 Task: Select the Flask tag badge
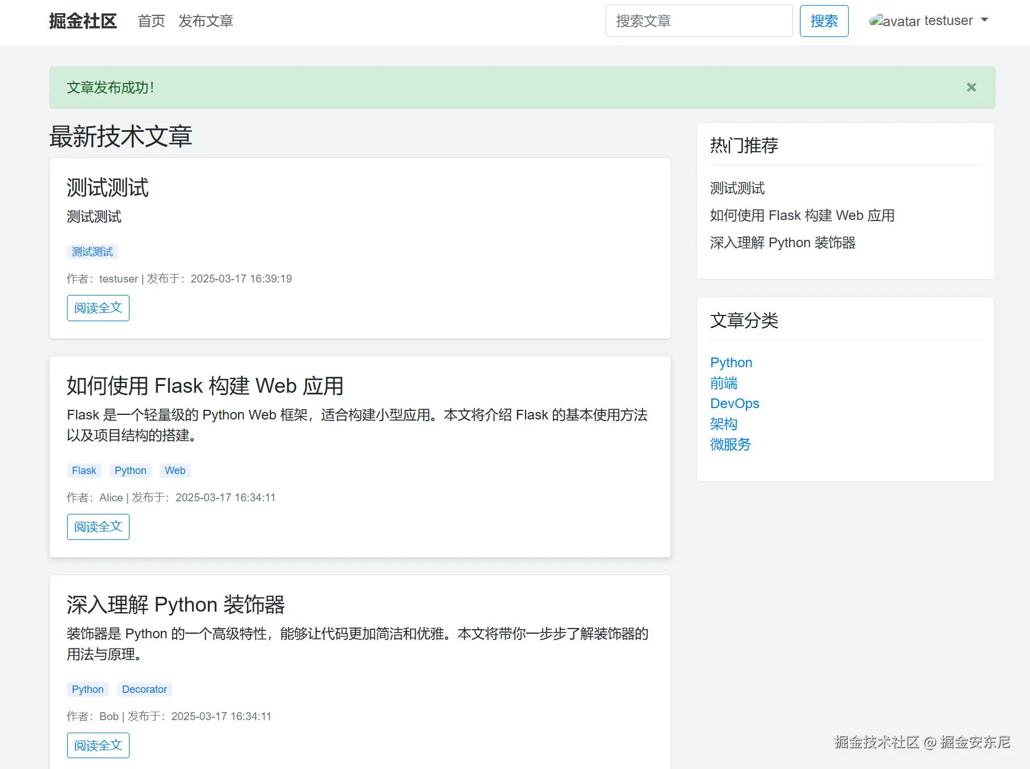(x=84, y=471)
